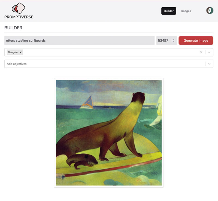Image resolution: width=218 pixels, height=201 pixels.
Task: Switch to the Images tab
Action: pos(186,11)
